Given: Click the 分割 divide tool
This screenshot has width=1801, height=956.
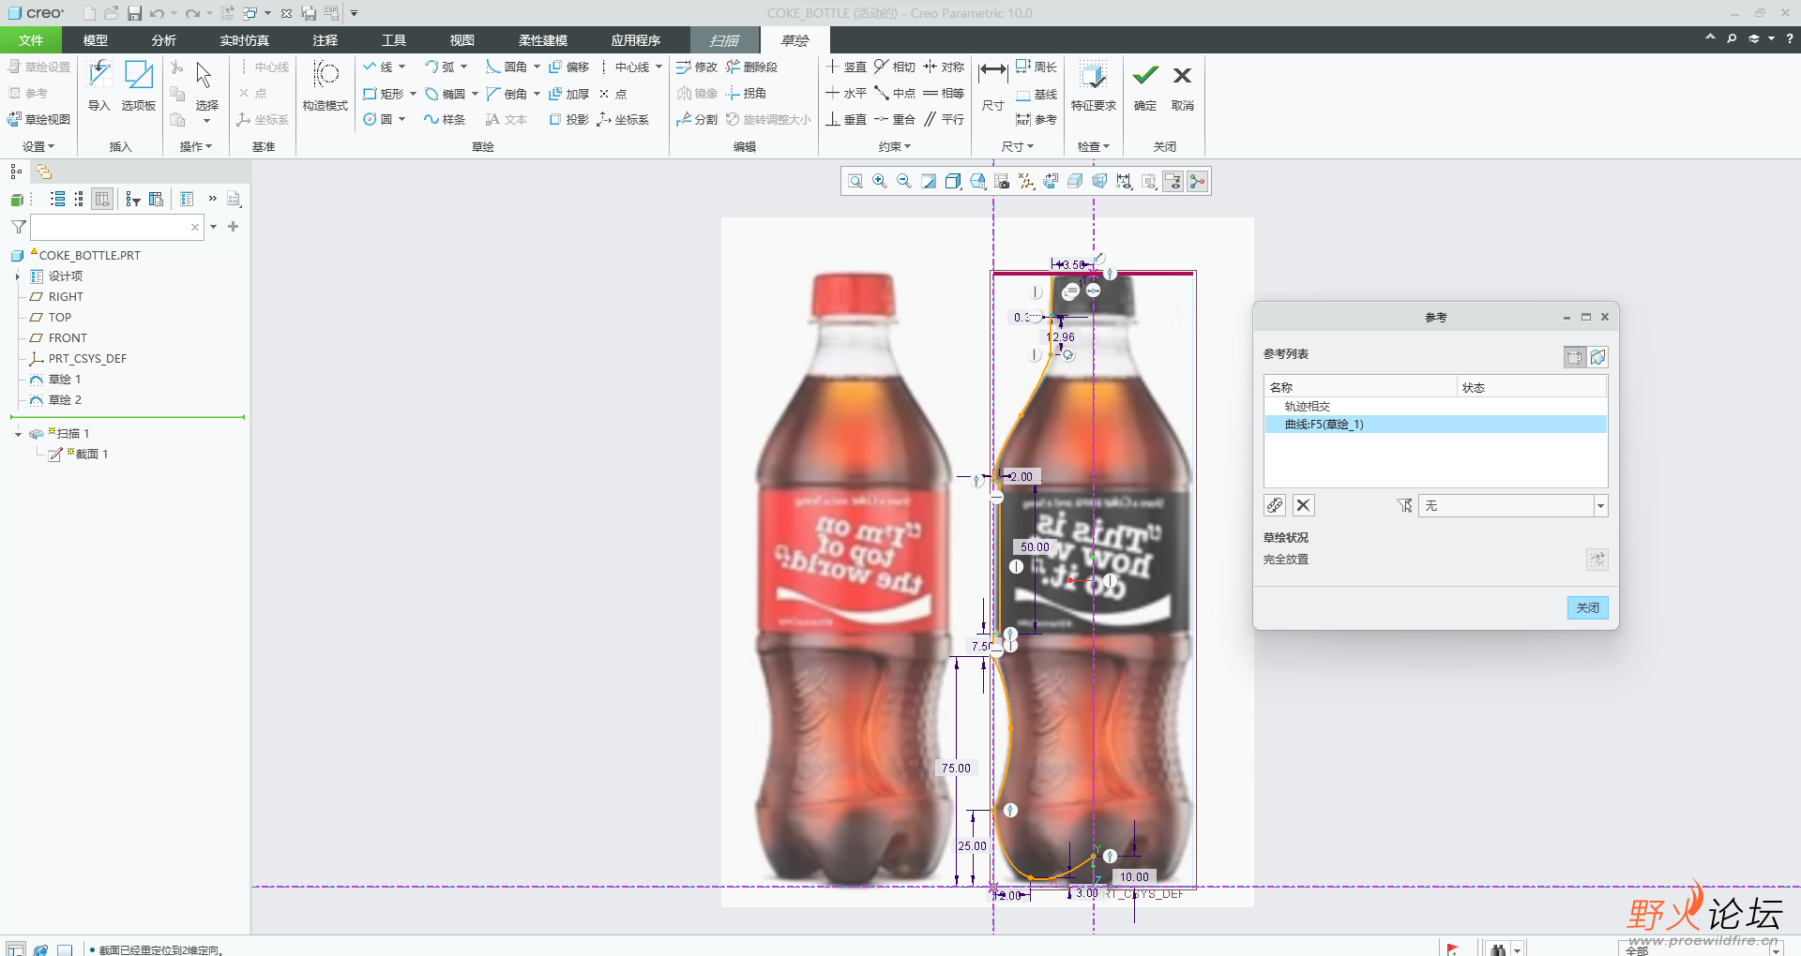Looking at the screenshot, I should [697, 120].
